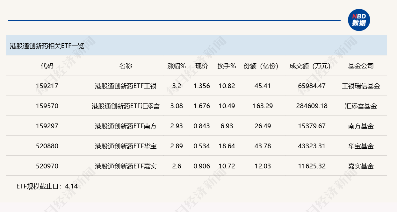Click the ETF规模截止日 footnote

(x=47, y=186)
